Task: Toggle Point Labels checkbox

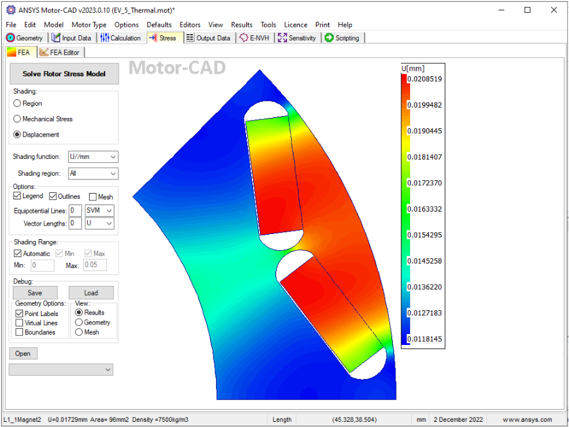Action: tap(19, 314)
